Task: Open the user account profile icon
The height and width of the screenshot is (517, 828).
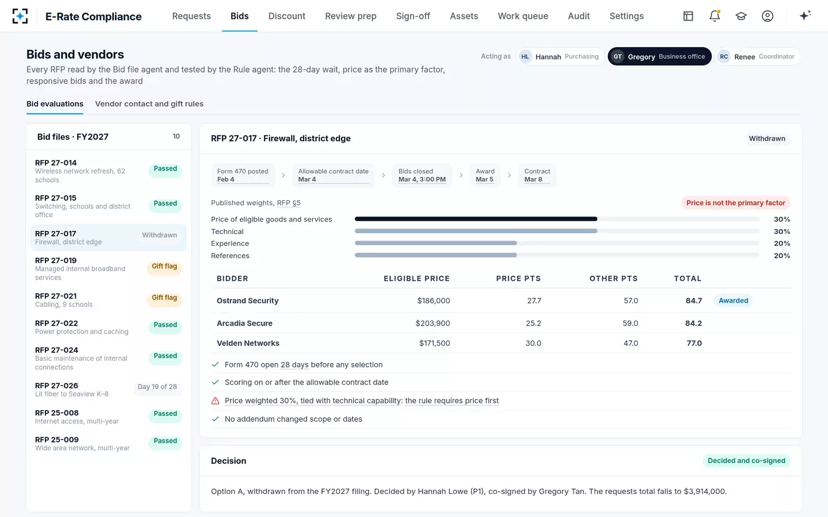Action: [x=768, y=16]
